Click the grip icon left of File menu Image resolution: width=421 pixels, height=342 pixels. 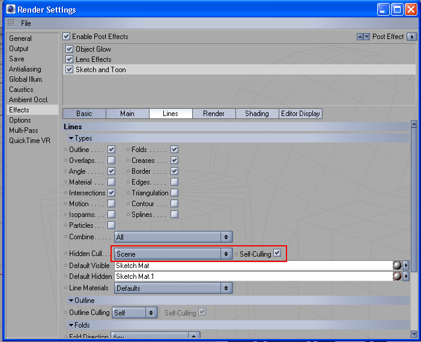pos(11,23)
